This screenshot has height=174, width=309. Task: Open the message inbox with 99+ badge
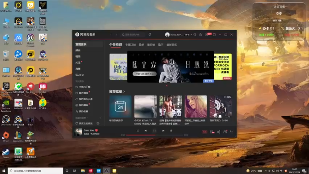click(207, 34)
